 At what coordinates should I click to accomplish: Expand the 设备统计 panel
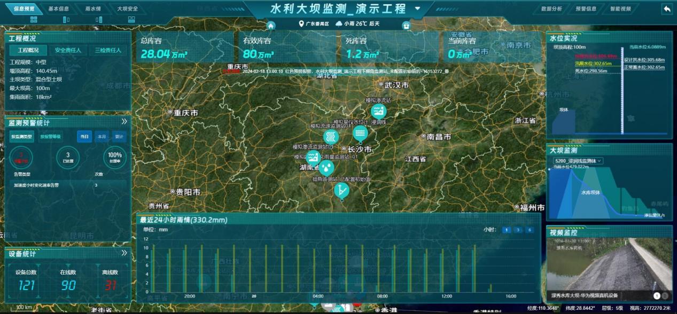(x=124, y=253)
